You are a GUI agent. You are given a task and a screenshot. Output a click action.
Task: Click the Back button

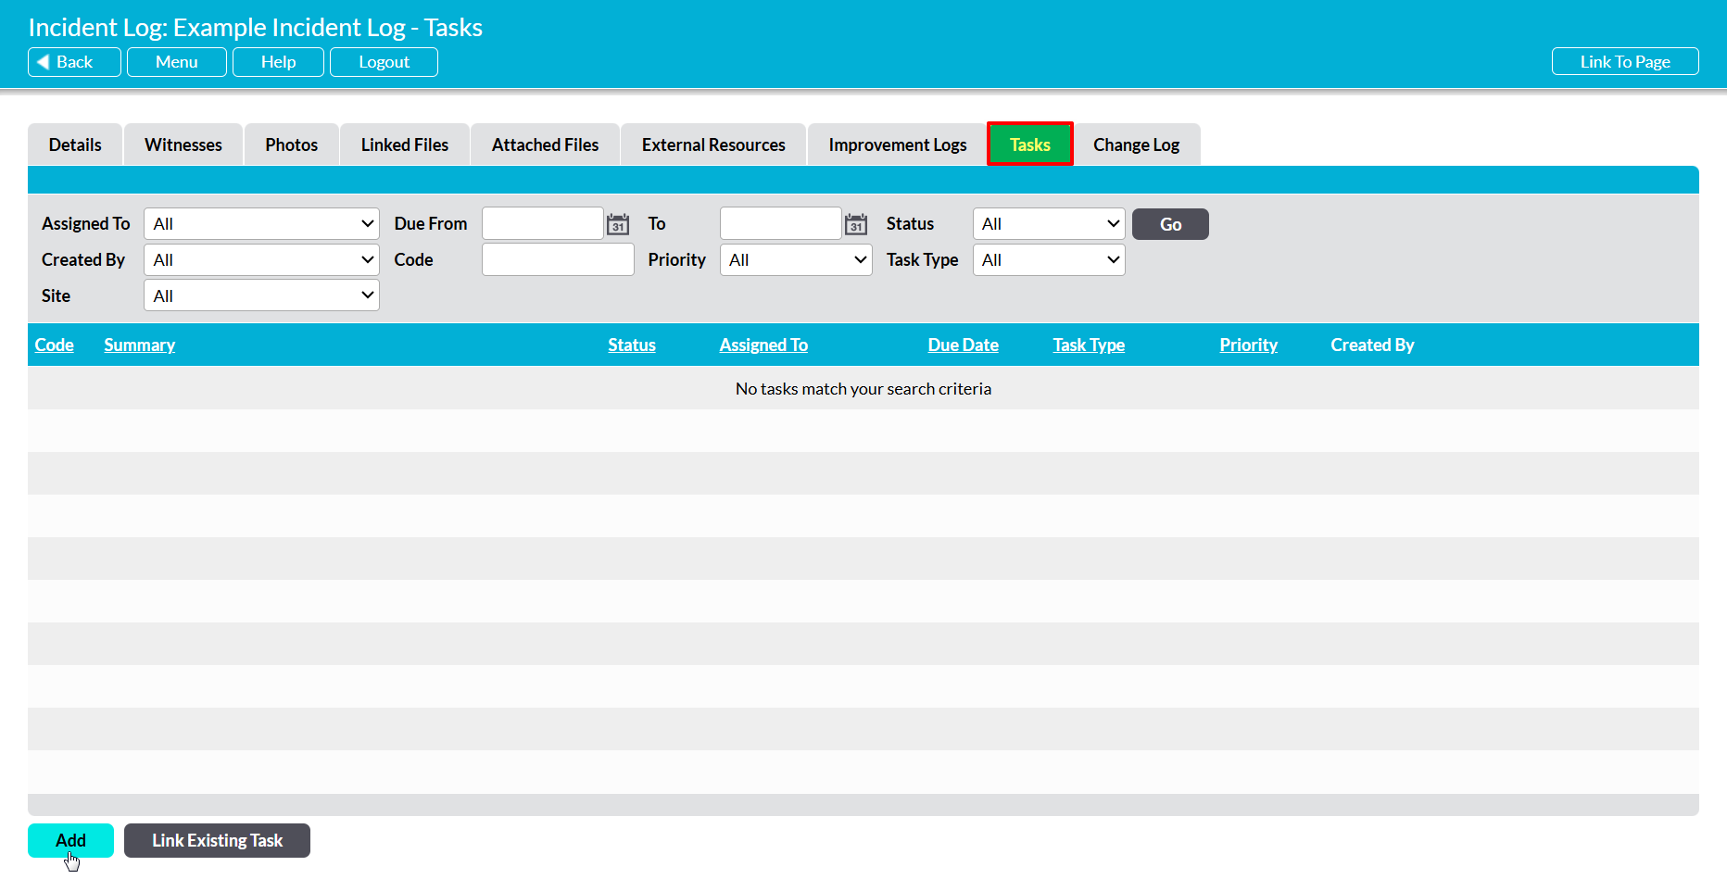(x=74, y=62)
